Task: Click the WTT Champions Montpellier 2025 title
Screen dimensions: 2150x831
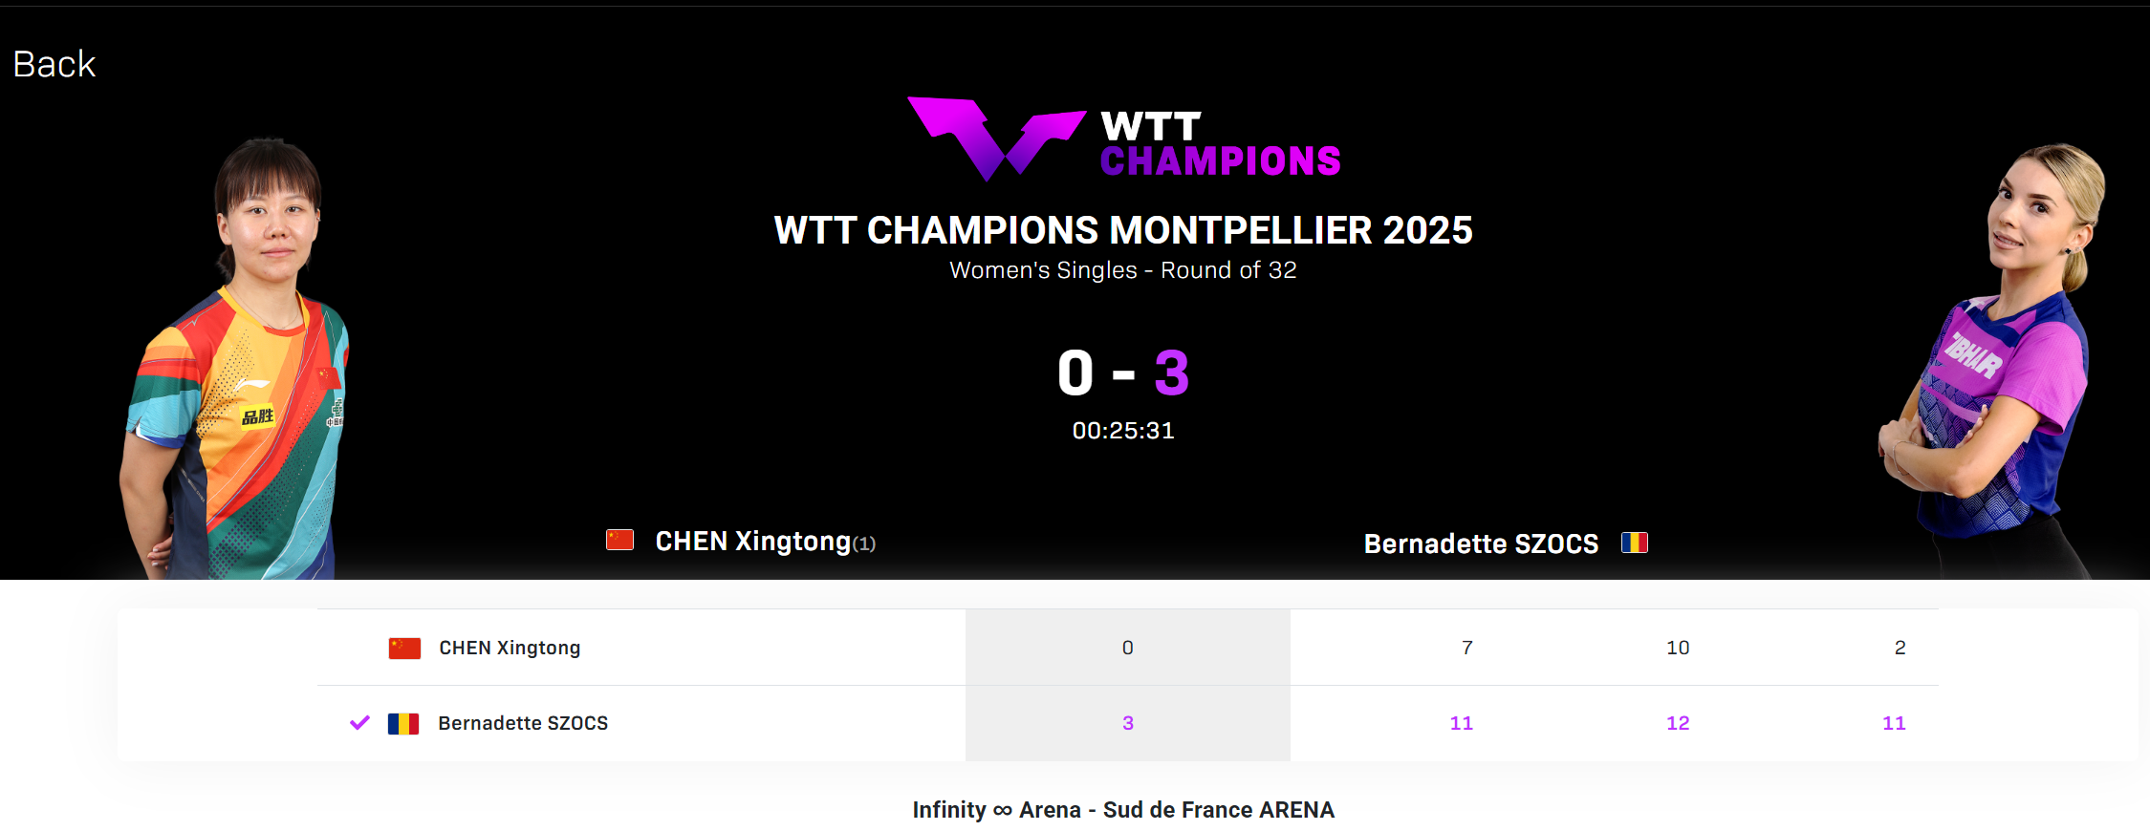Action: (1123, 230)
